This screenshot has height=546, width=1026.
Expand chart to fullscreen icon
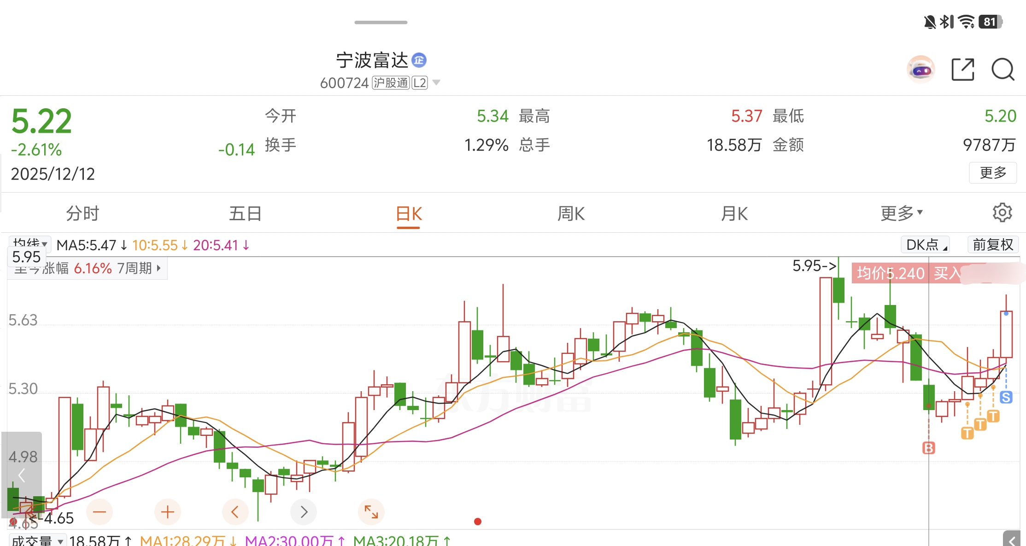click(371, 512)
